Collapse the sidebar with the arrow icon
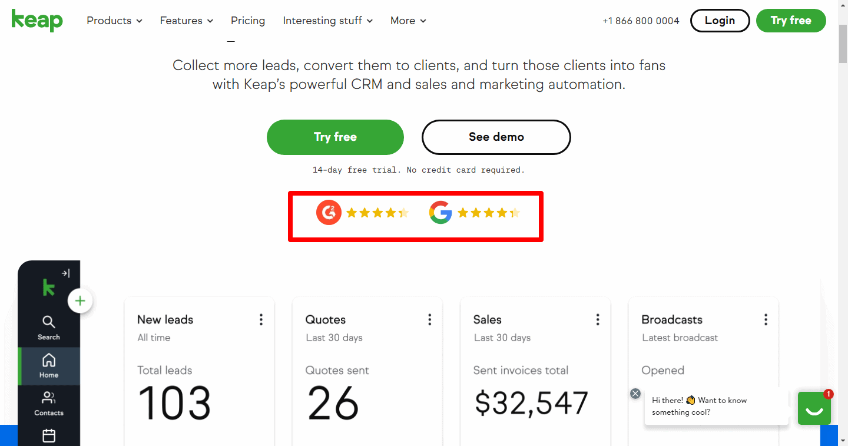This screenshot has width=848, height=446. 65,273
